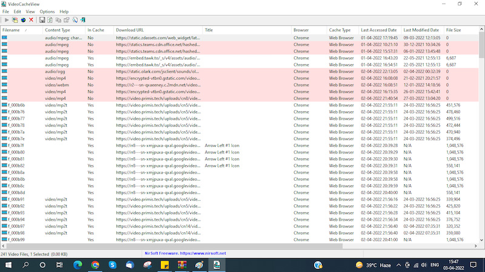
Task: Click the vertical scrollbar up arrow
Action: pyautogui.click(x=481, y=30)
